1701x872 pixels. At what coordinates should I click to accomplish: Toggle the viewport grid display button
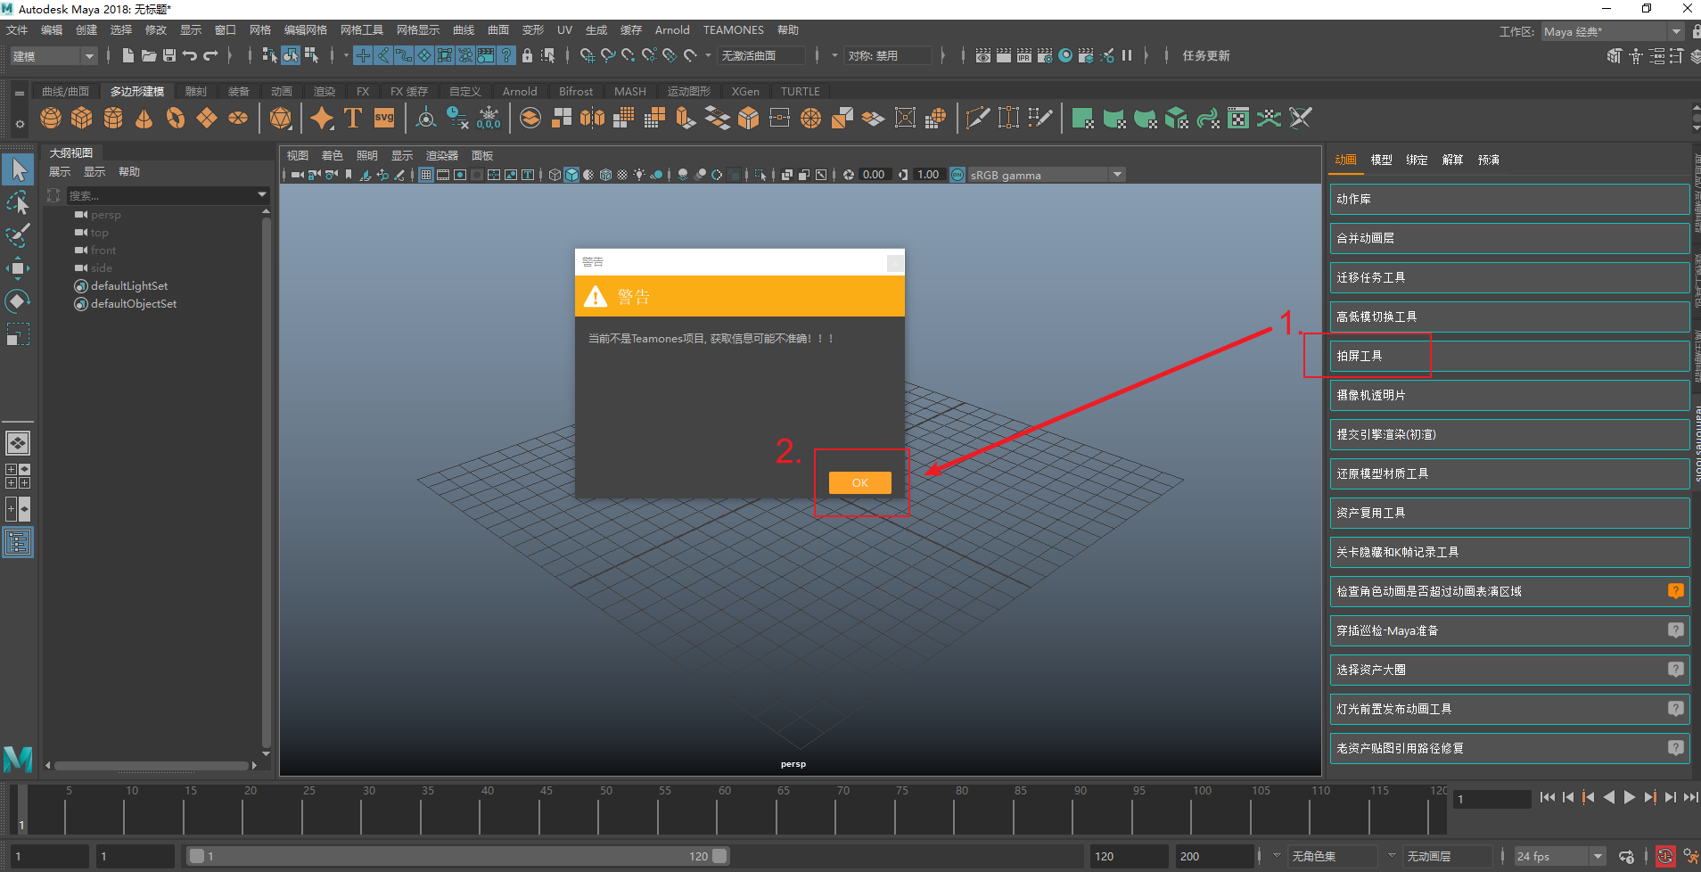(x=426, y=175)
